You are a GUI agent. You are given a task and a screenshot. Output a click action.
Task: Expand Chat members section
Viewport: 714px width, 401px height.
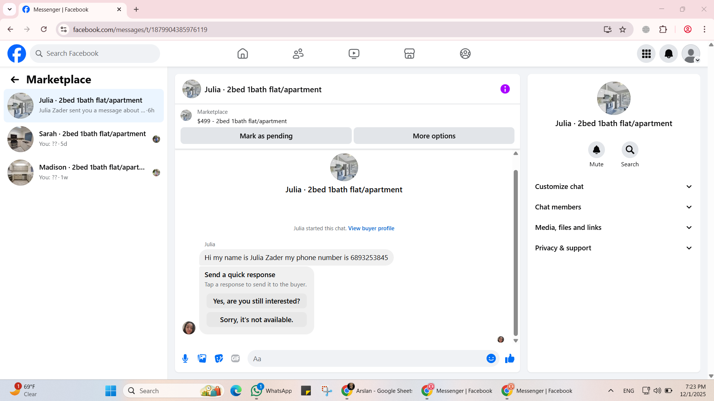pyautogui.click(x=614, y=207)
